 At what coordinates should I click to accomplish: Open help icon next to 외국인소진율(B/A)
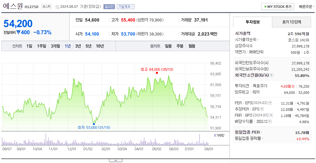(272, 75)
